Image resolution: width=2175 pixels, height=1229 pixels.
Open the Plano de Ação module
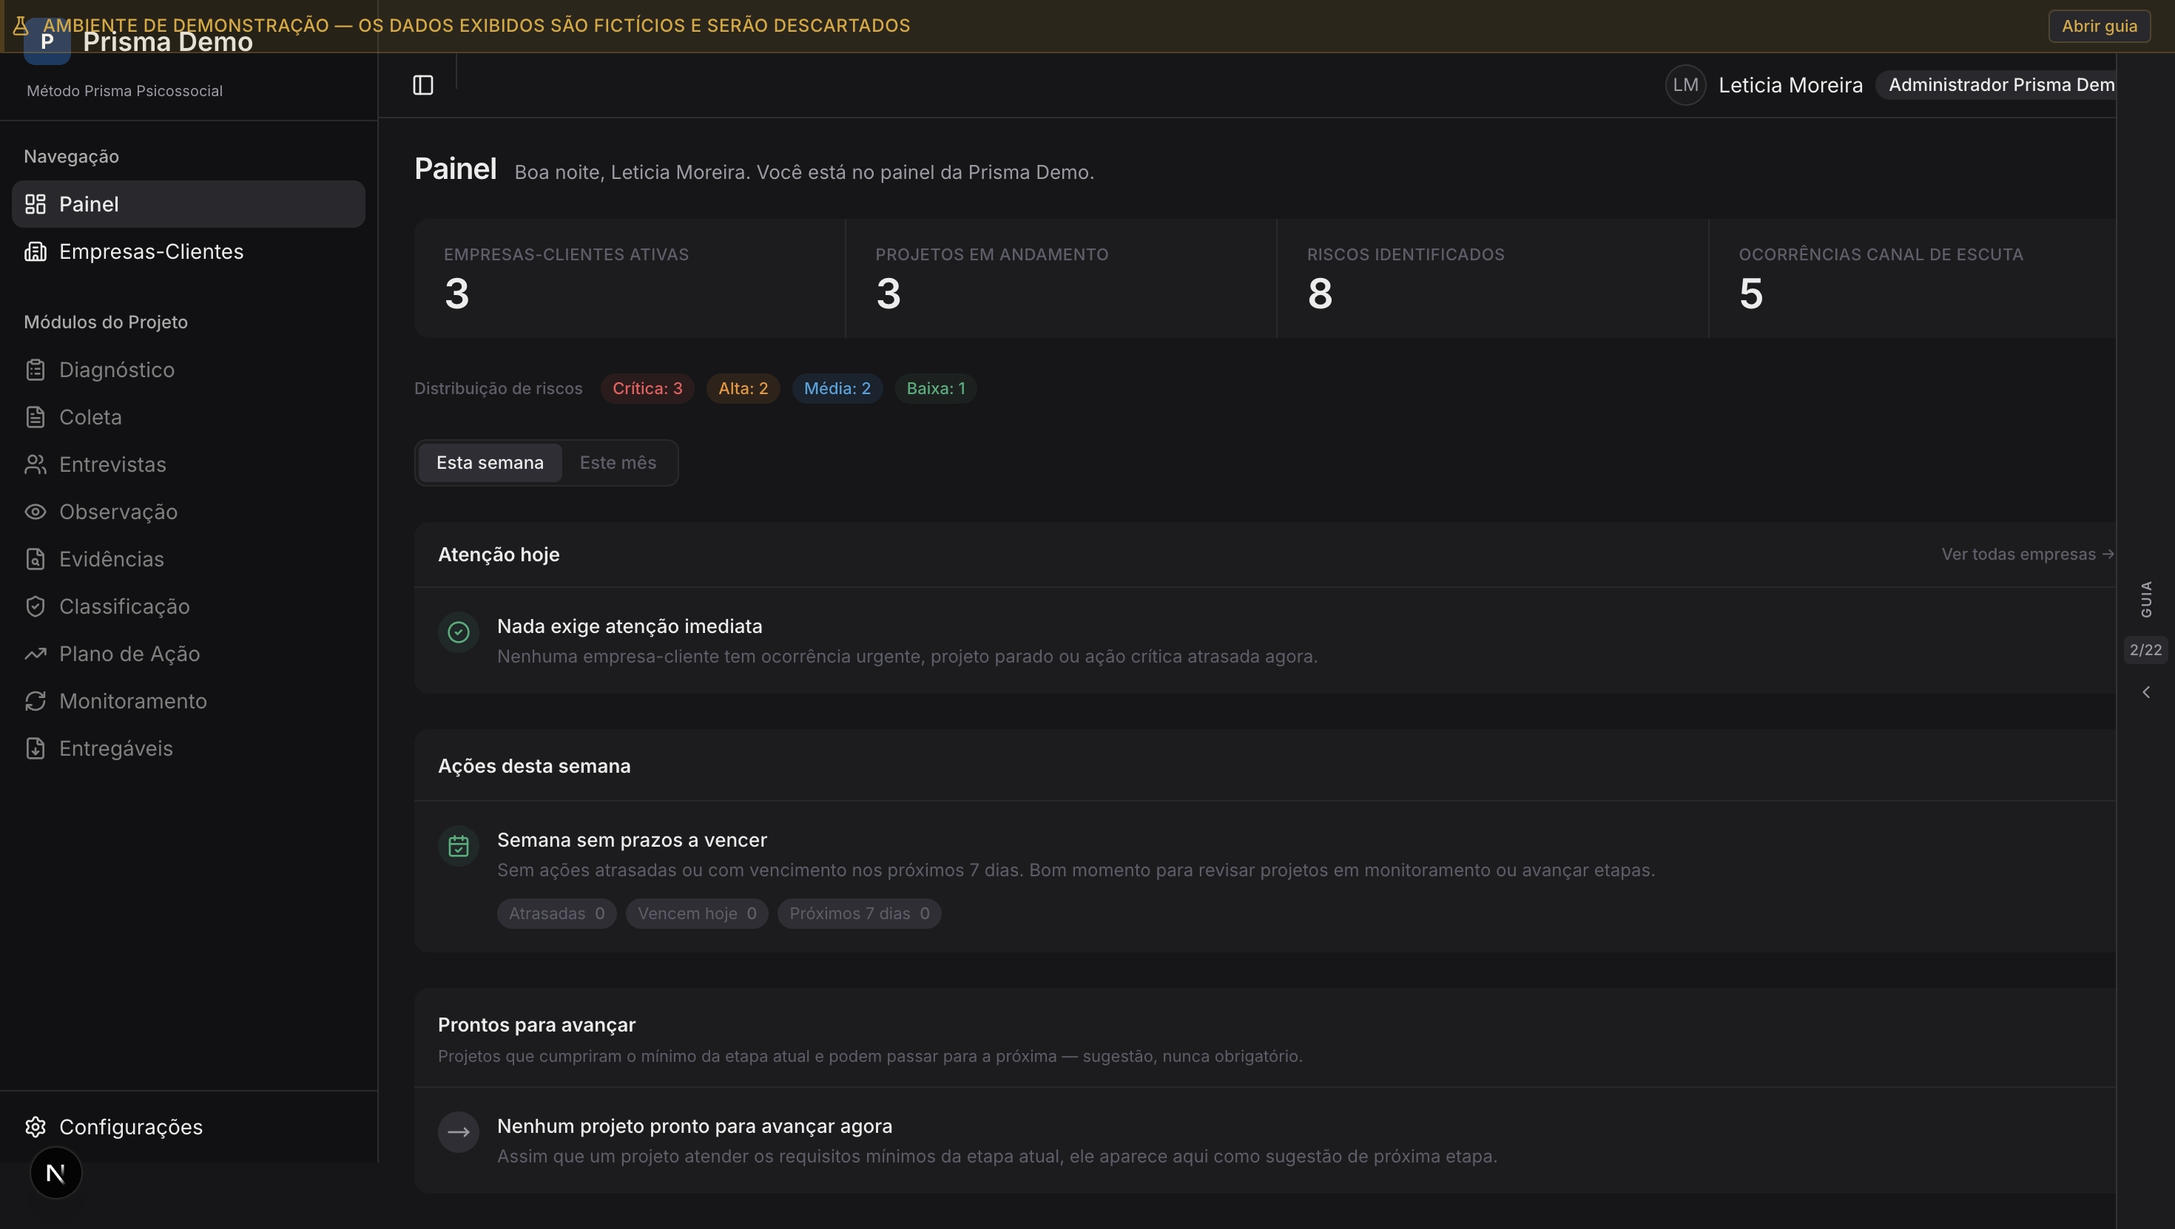point(128,654)
